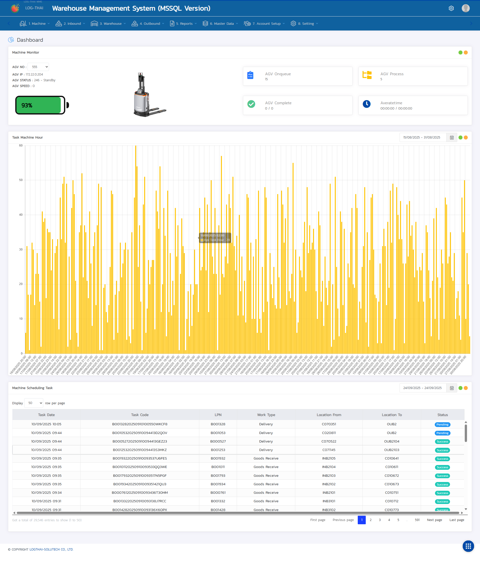Click orange dot on Task Machine Hour panel
The width and height of the screenshot is (480, 569).
pyautogui.click(x=465, y=137)
